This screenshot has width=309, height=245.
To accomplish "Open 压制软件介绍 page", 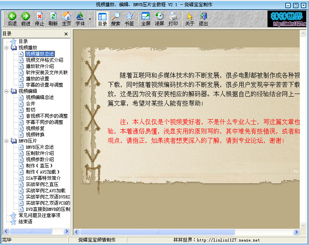I will (x=40, y=153).
